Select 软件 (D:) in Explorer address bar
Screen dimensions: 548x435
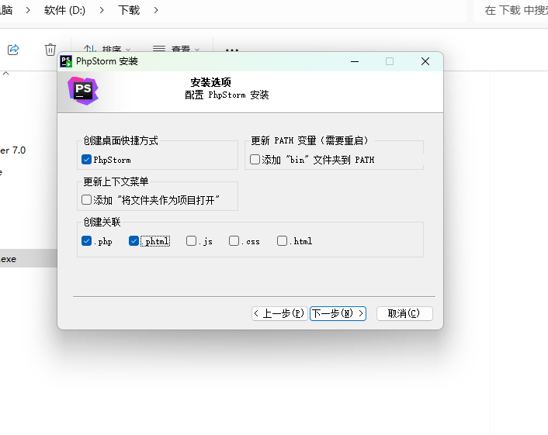click(x=64, y=11)
